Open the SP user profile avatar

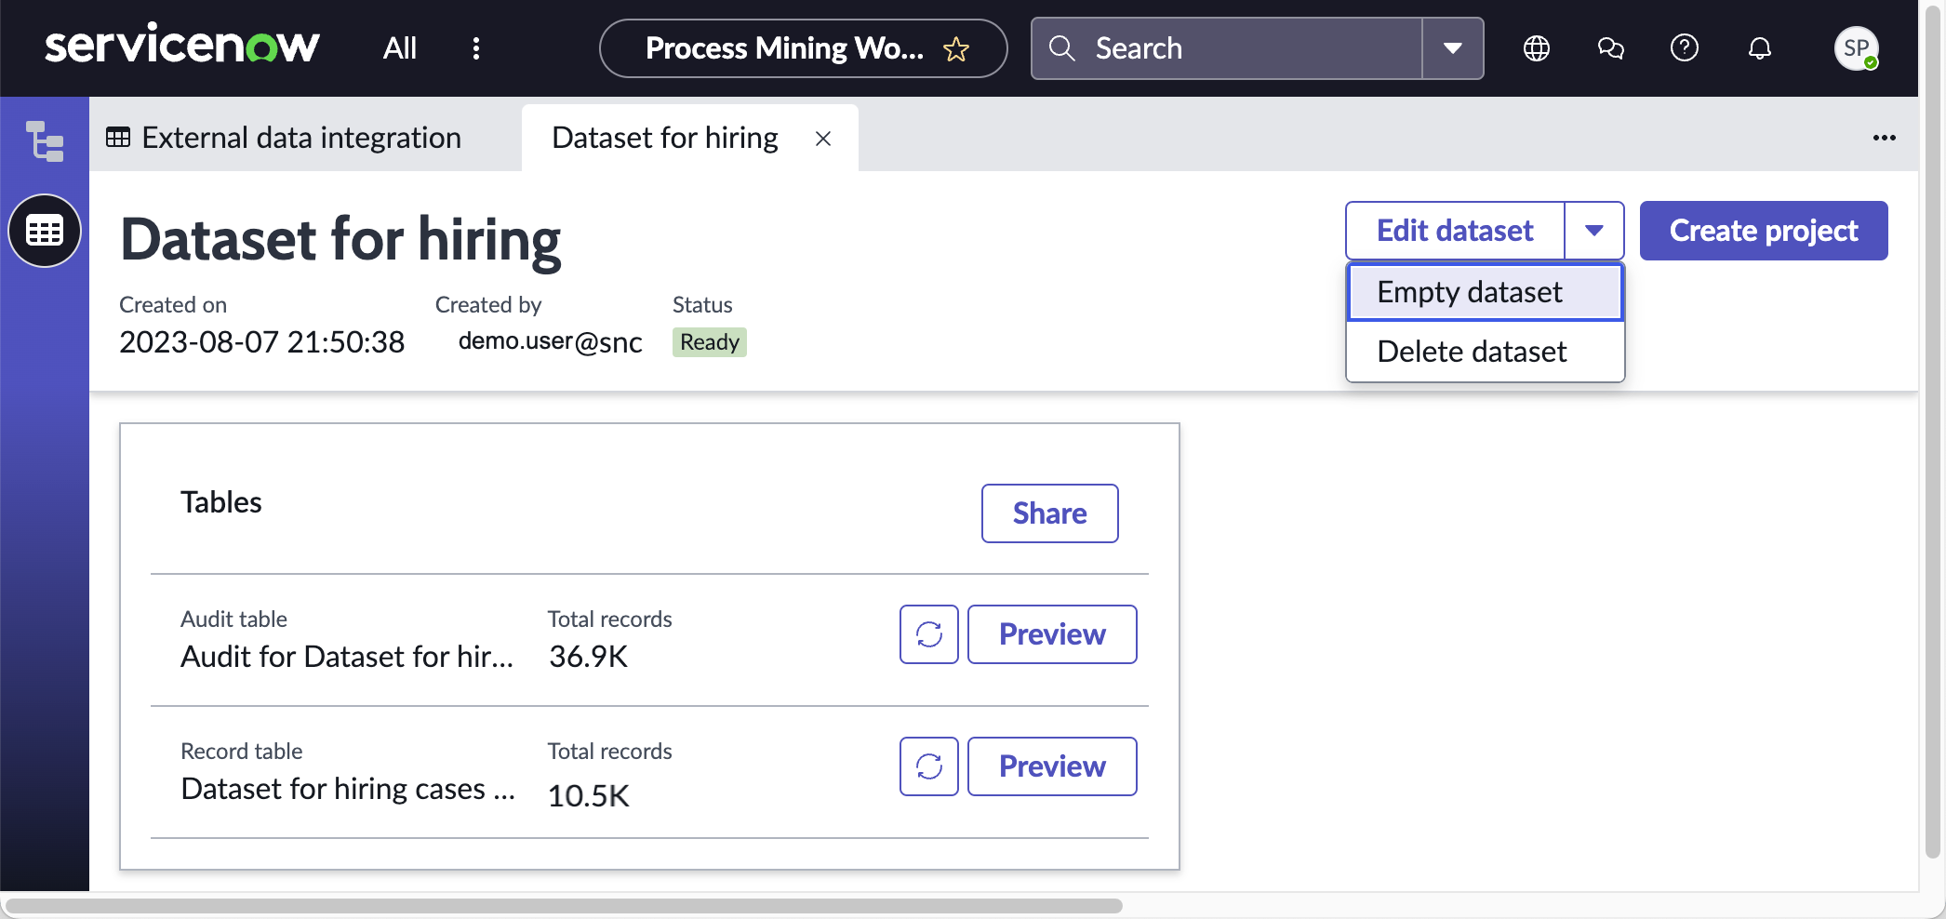(x=1857, y=48)
